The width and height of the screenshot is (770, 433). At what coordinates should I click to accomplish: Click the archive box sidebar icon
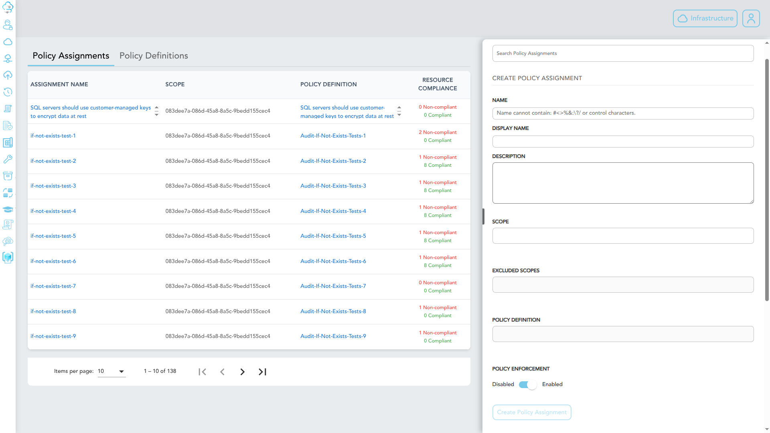click(8, 176)
